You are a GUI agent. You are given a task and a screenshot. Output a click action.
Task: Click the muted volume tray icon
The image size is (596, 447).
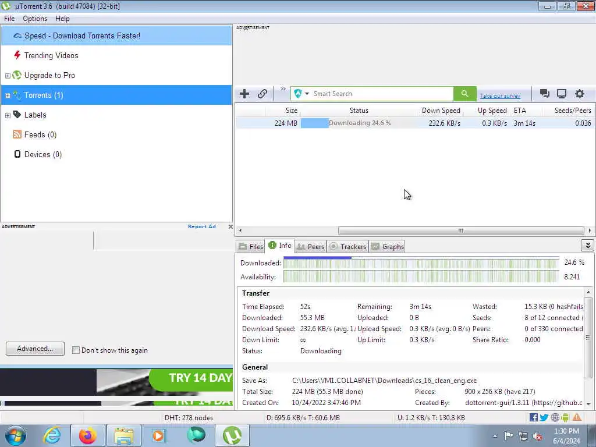[537, 437]
